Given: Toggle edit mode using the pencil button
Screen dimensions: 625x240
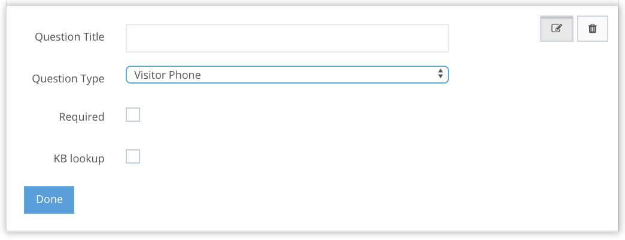Looking at the screenshot, I should [x=557, y=29].
